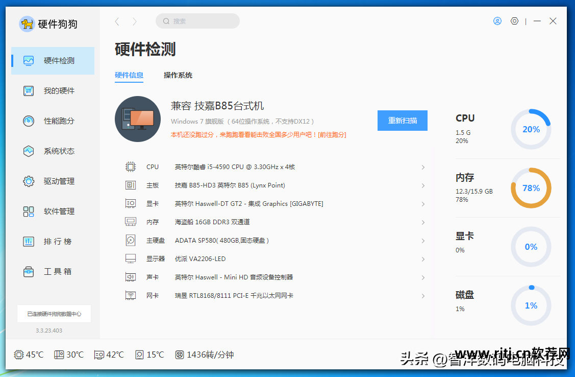Image resolution: width=575 pixels, height=377 pixels.
Task: Click the 显示器 monitor icon
Action: coord(131,259)
